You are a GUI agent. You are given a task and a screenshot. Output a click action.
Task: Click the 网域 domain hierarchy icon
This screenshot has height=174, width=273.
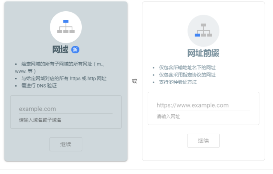coord(66,27)
